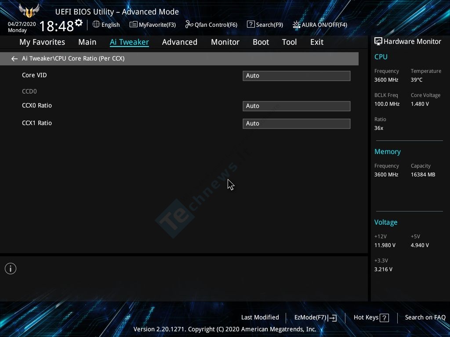Click the TUF logo emblem

click(29, 11)
